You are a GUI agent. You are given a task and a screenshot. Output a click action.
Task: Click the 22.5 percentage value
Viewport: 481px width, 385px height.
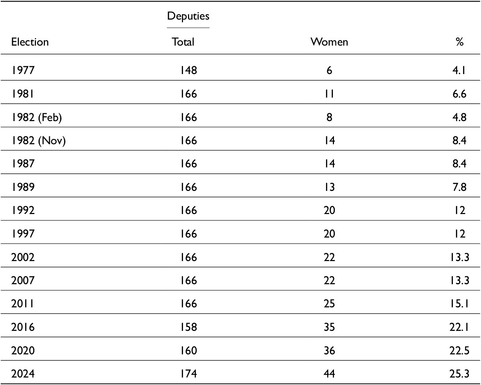click(459, 350)
